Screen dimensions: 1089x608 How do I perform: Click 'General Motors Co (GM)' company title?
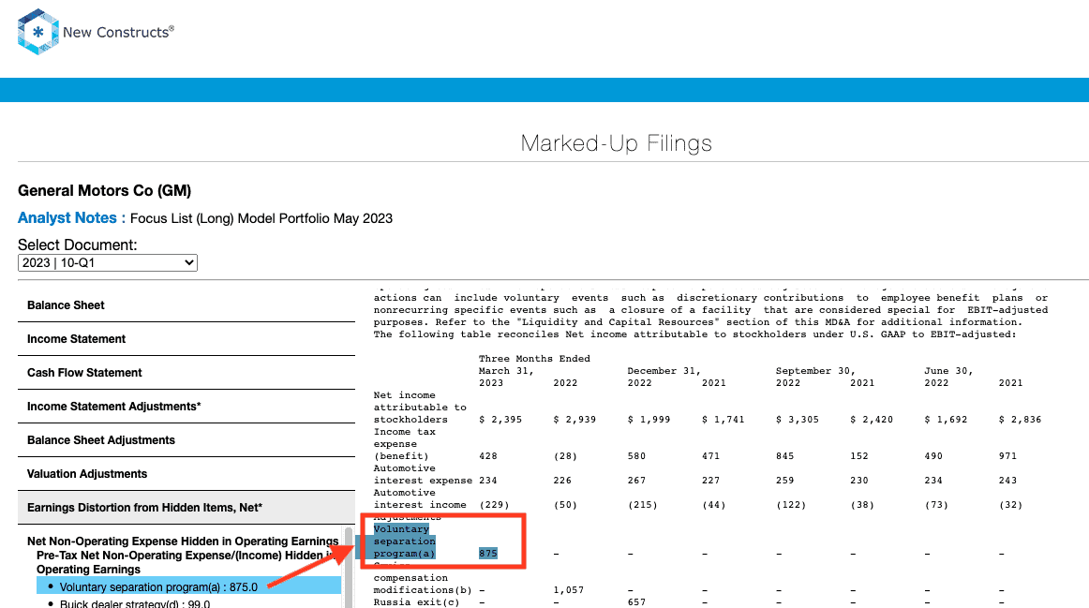click(105, 191)
